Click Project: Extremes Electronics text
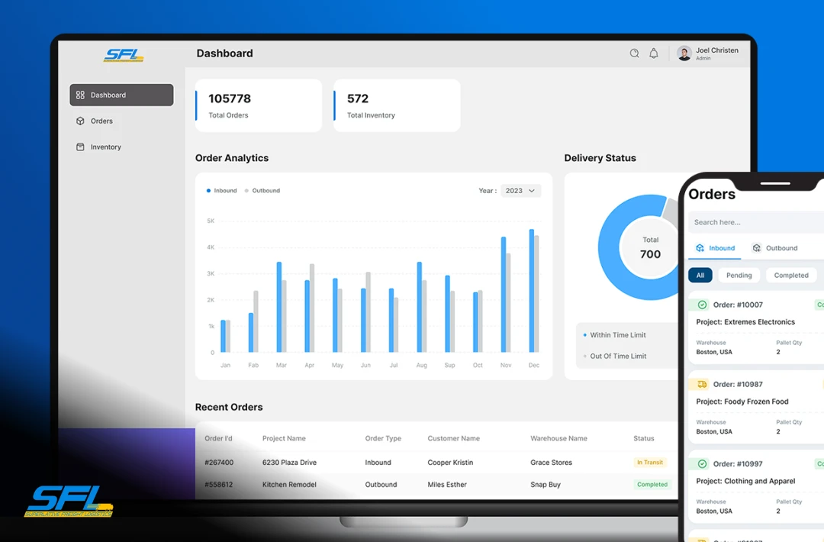 [745, 321]
